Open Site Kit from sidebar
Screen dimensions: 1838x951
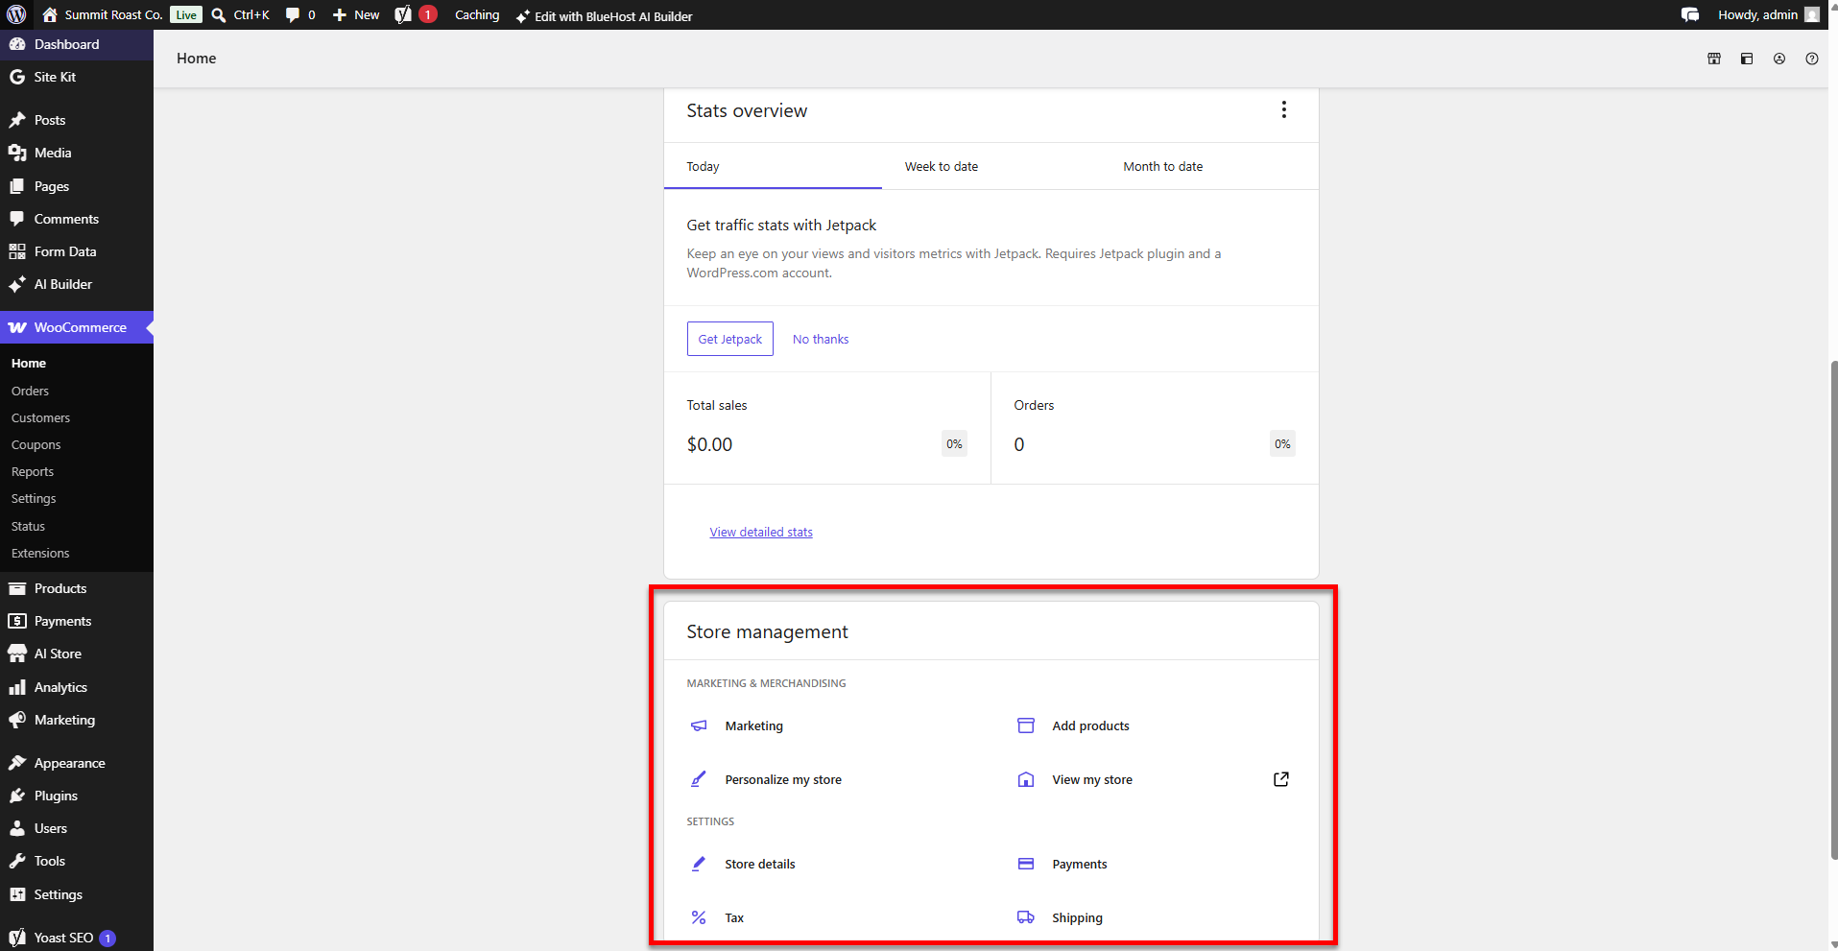tap(77, 77)
